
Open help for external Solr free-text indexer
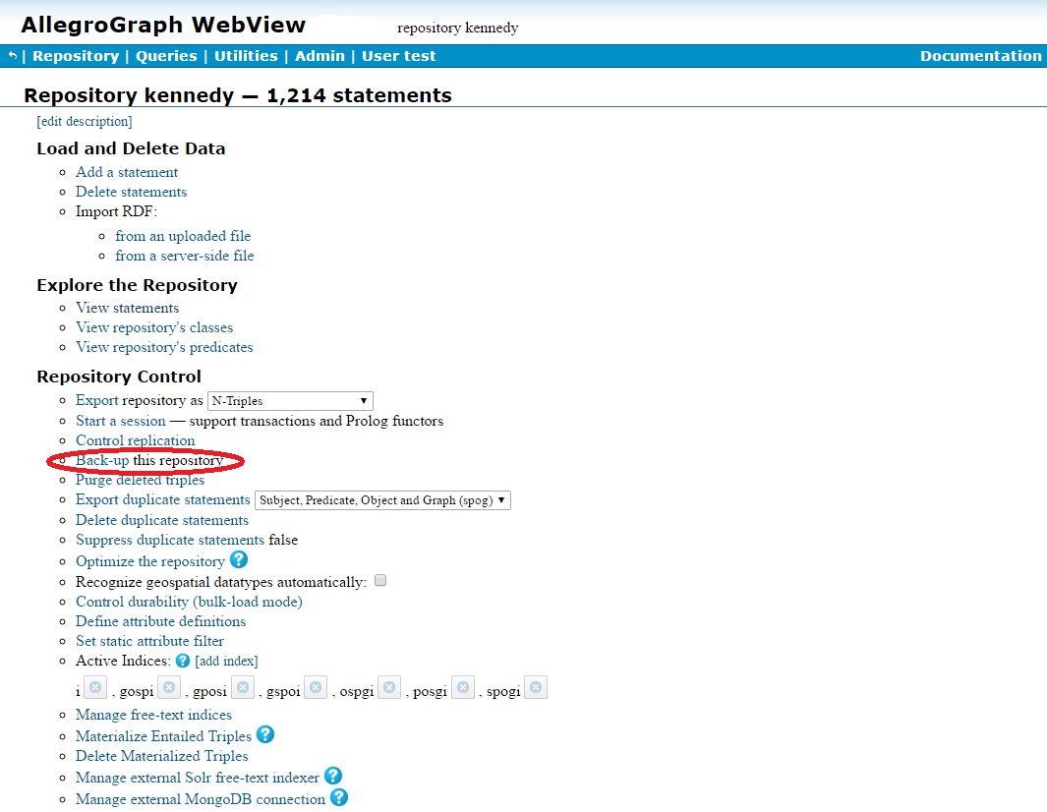(x=333, y=777)
